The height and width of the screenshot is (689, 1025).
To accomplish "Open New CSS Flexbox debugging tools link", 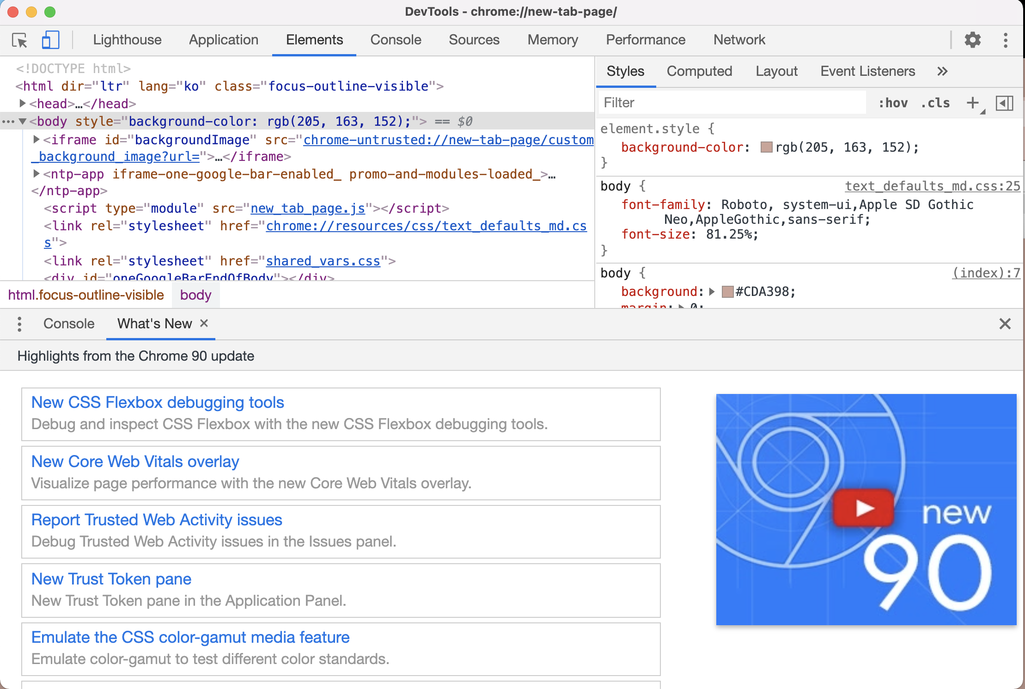I will click(158, 402).
